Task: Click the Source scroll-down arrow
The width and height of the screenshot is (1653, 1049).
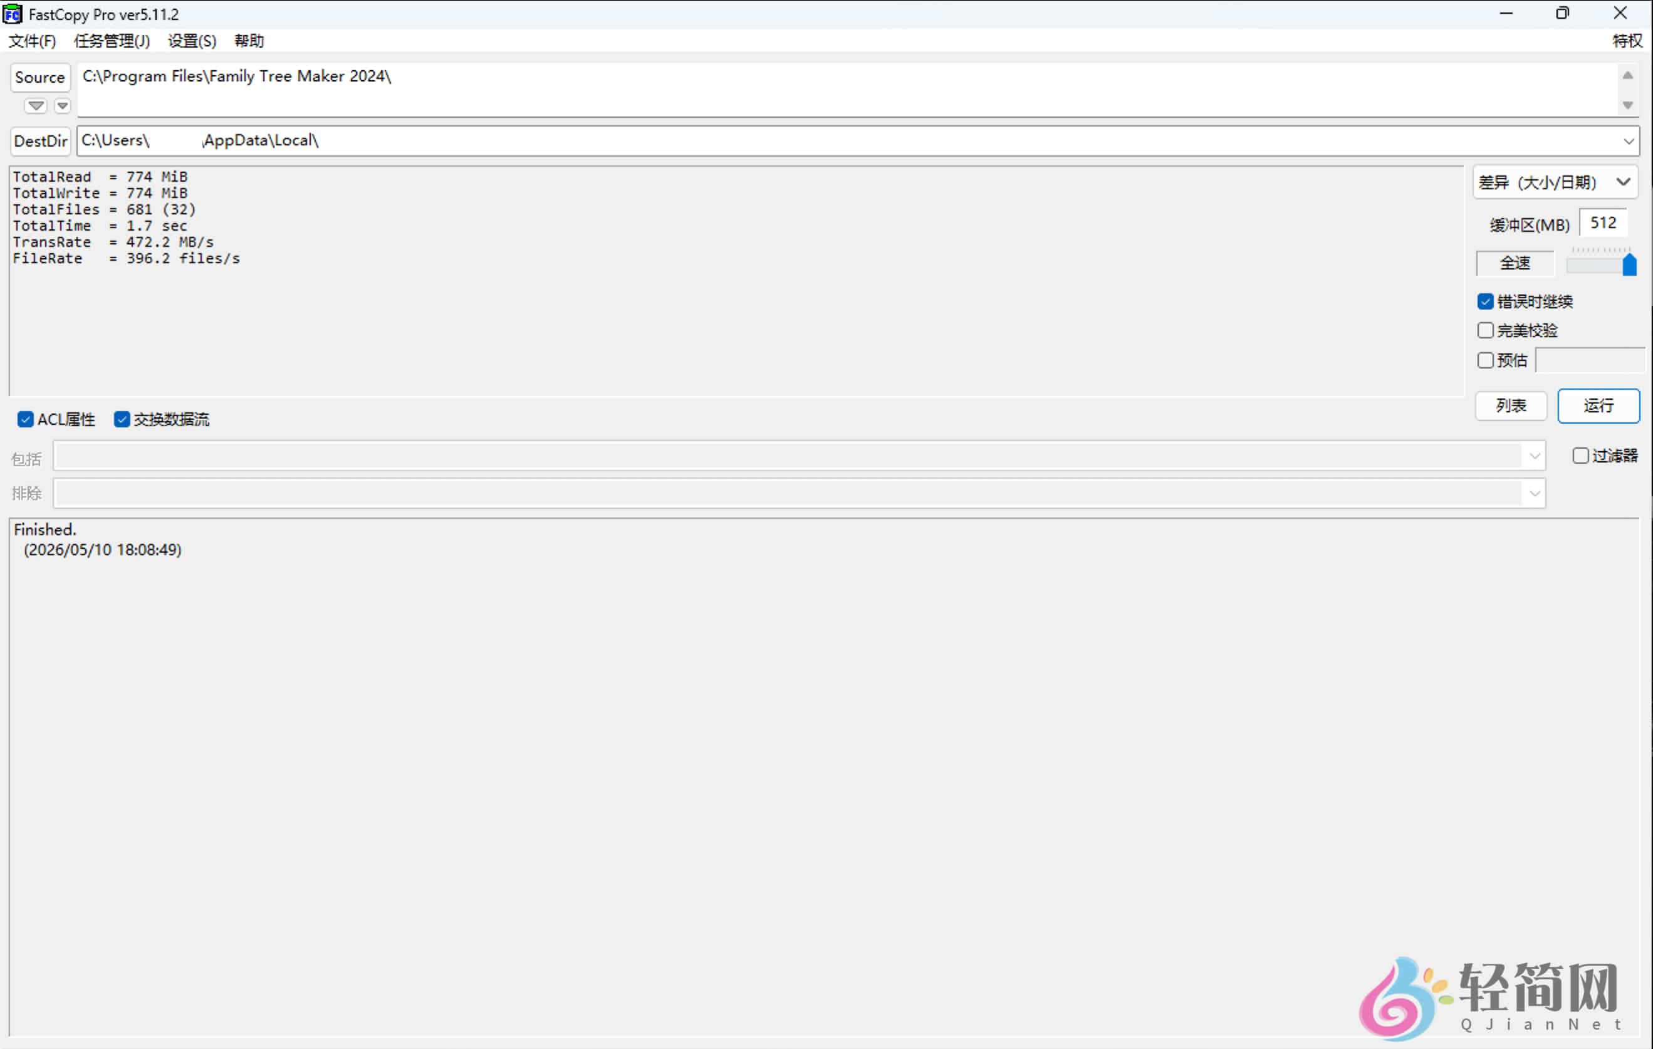Action: (1627, 105)
